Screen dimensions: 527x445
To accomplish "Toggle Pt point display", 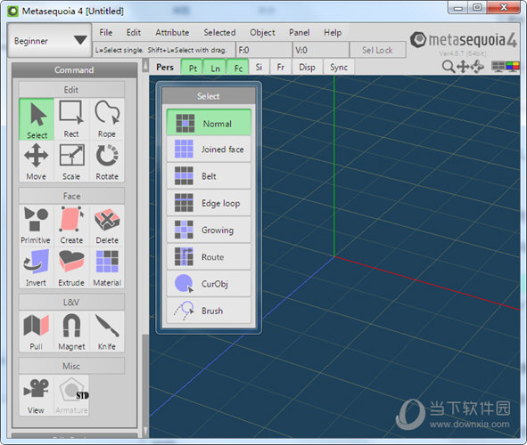I will 192,67.
